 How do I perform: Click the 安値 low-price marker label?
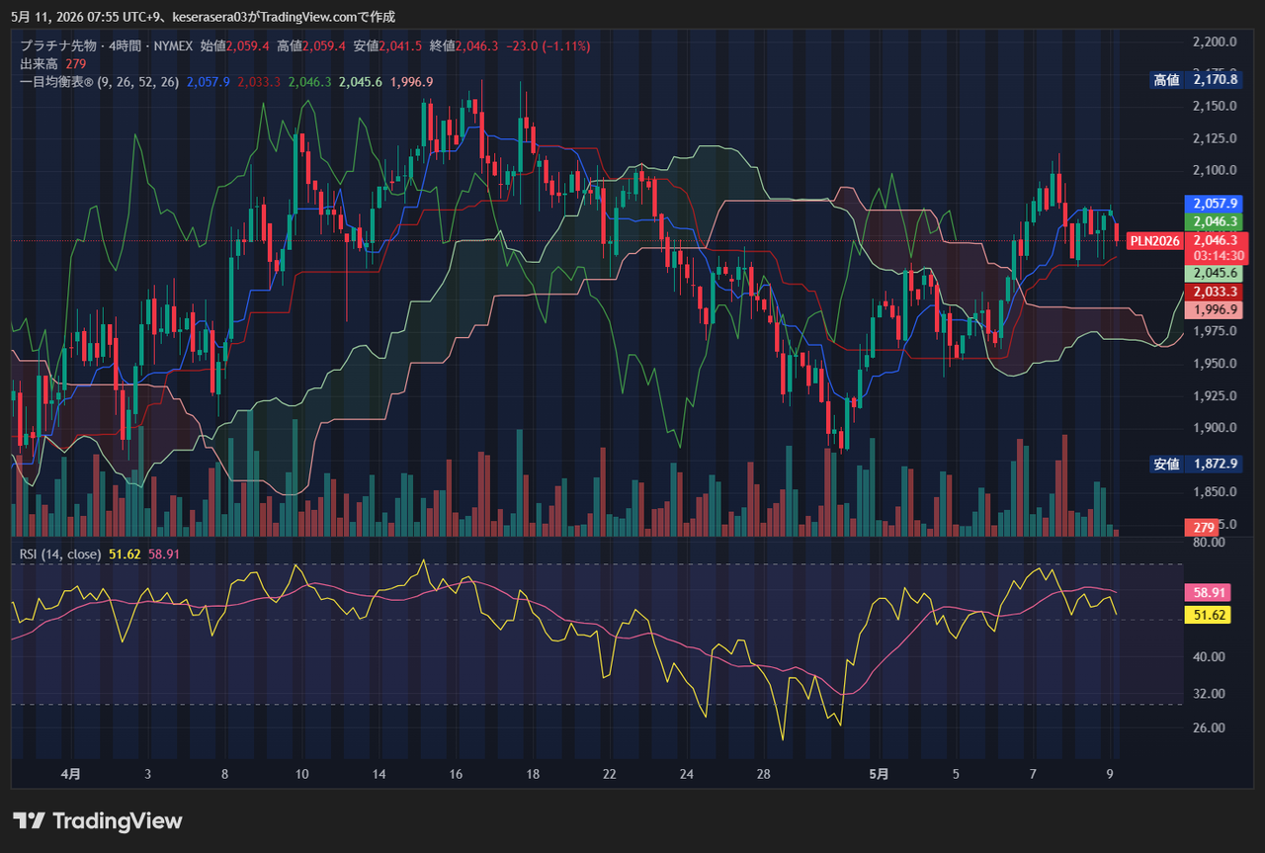pos(1166,464)
